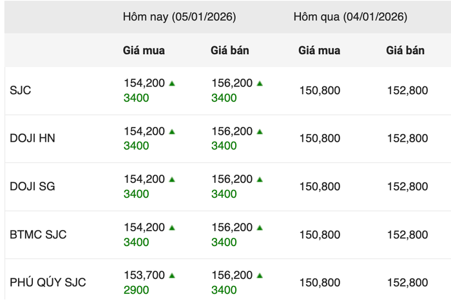
Task: Click the green up arrow beside SJC buy price
Action: coord(172,83)
